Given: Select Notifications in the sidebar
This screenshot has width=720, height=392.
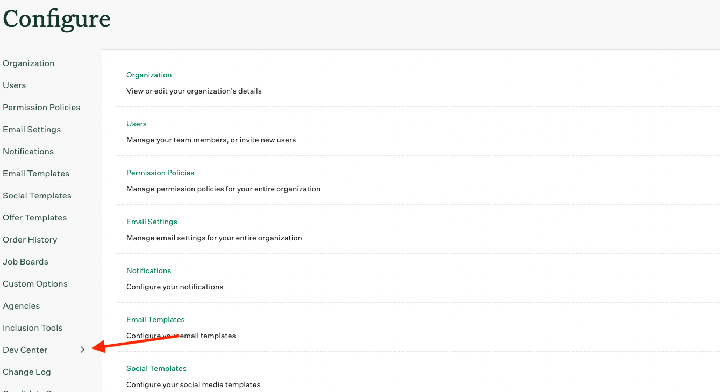Looking at the screenshot, I should coord(28,152).
